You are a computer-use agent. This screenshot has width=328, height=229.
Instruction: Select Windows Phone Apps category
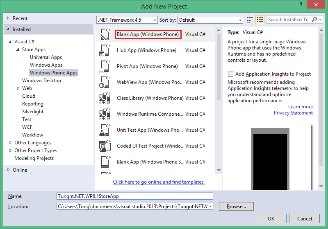pos(54,72)
